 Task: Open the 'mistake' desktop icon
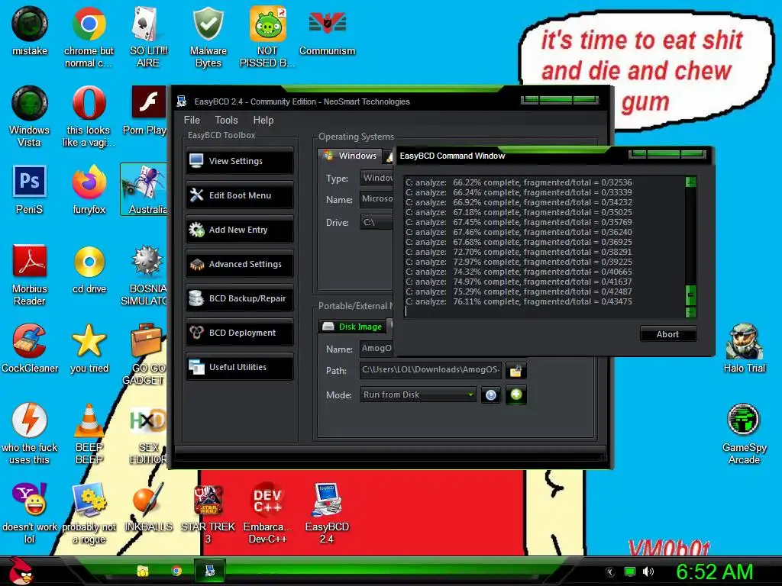pos(30,31)
